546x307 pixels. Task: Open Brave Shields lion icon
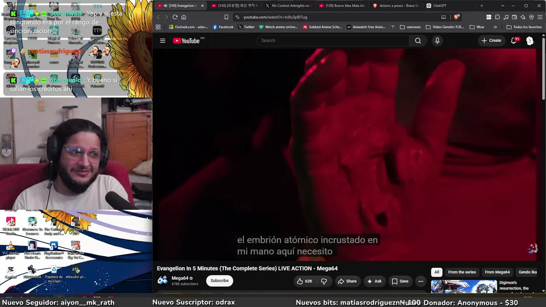pos(456,17)
